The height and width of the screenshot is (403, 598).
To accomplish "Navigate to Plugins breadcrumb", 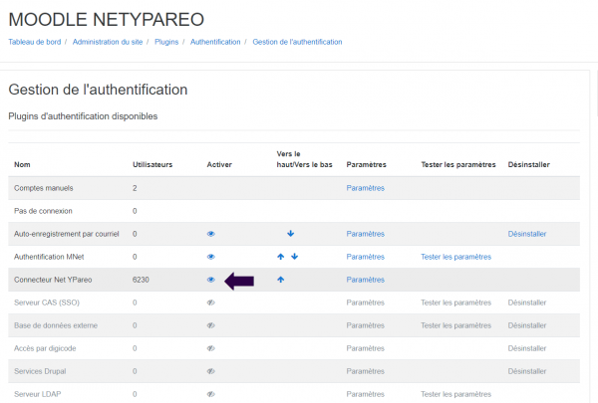I will [x=166, y=42].
